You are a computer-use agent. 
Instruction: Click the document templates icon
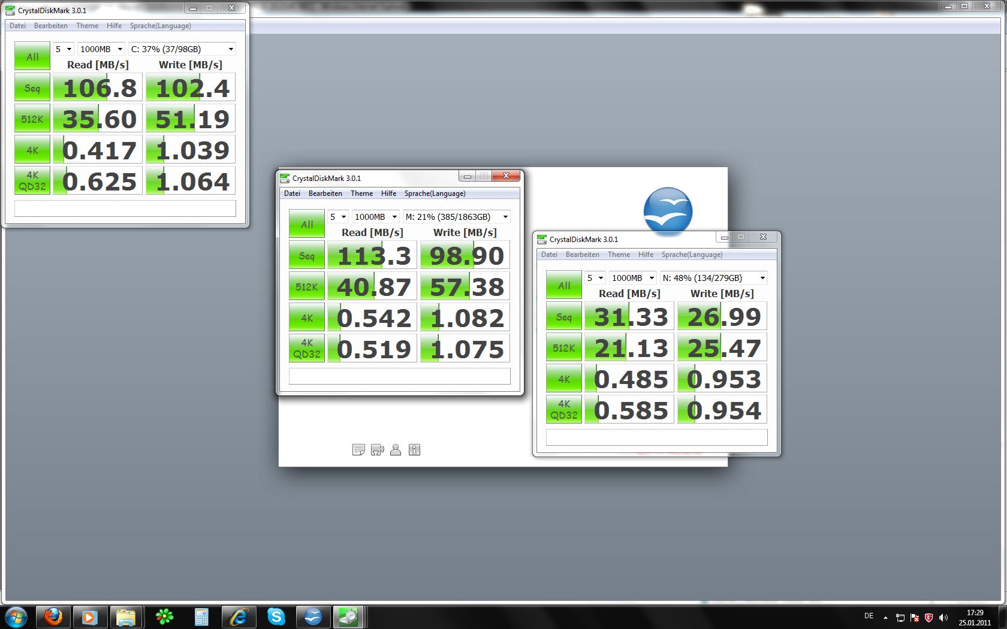point(358,450)
